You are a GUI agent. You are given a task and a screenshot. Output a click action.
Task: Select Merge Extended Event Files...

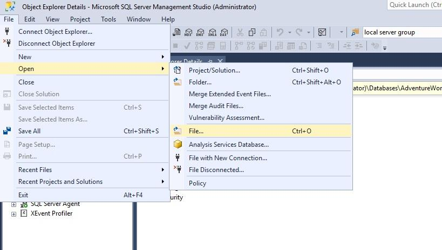(x=261, y=94)
